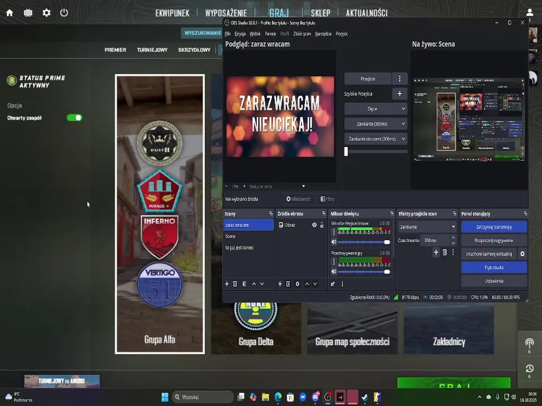Click transition T-bar slider handle
542x406 pixels.
346,151
